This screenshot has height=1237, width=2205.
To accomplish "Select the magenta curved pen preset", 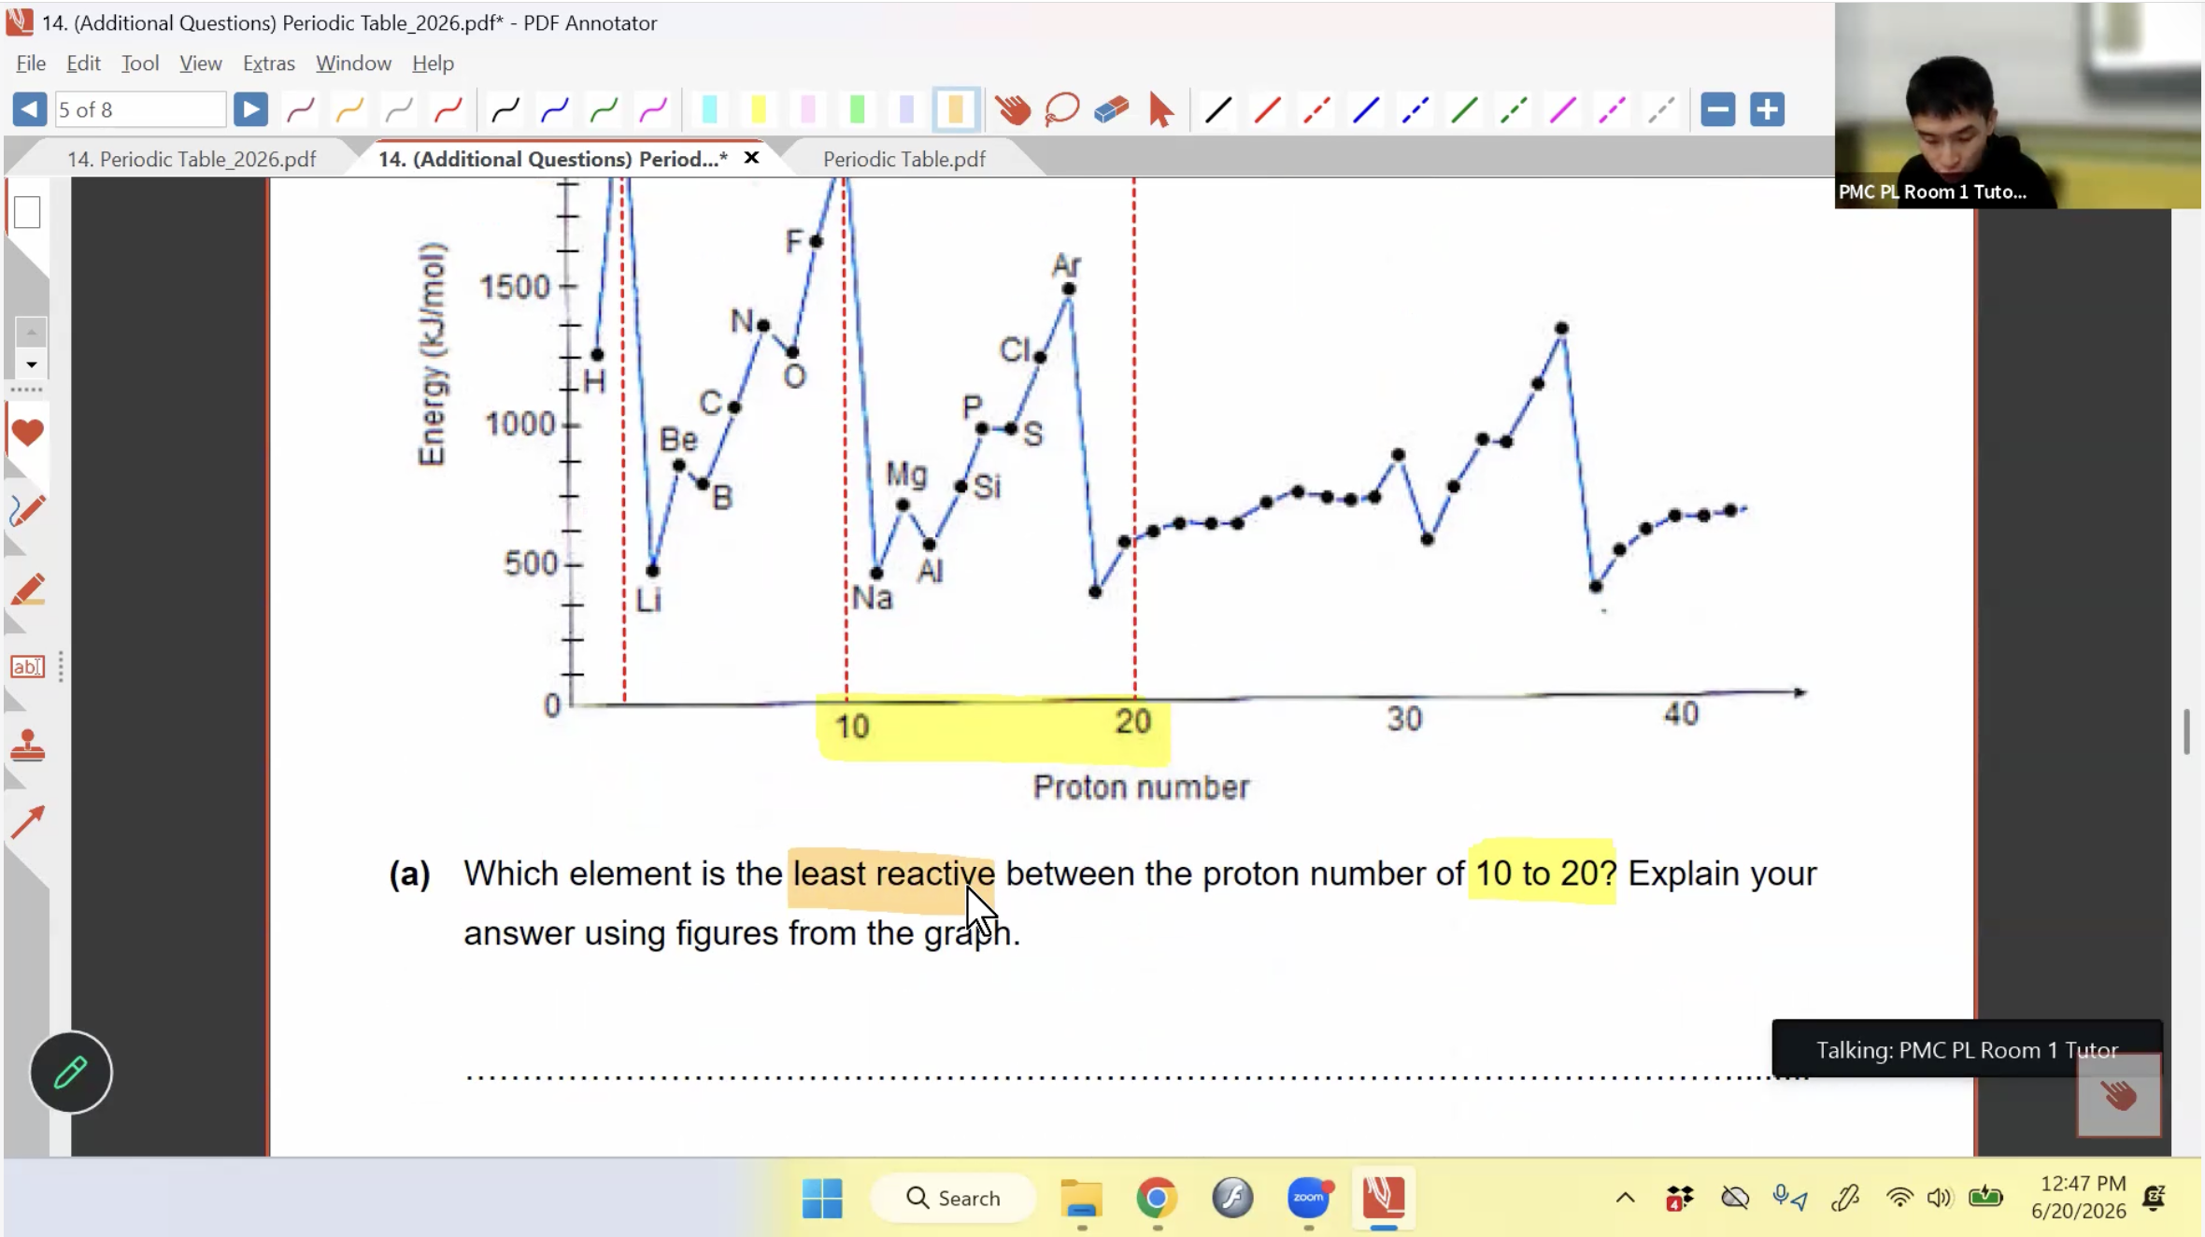I will 653,110.
